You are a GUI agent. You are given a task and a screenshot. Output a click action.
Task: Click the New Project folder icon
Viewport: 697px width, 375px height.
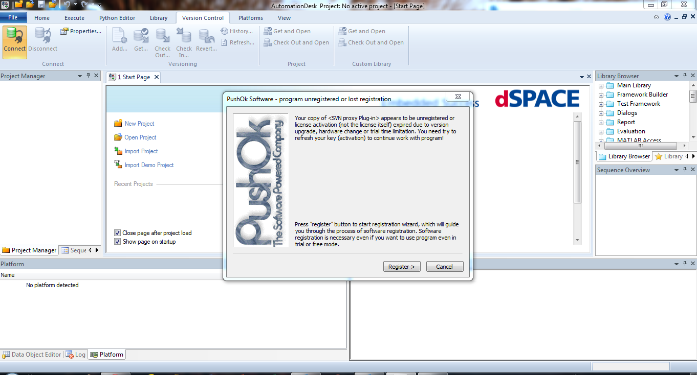click(118, 123)
